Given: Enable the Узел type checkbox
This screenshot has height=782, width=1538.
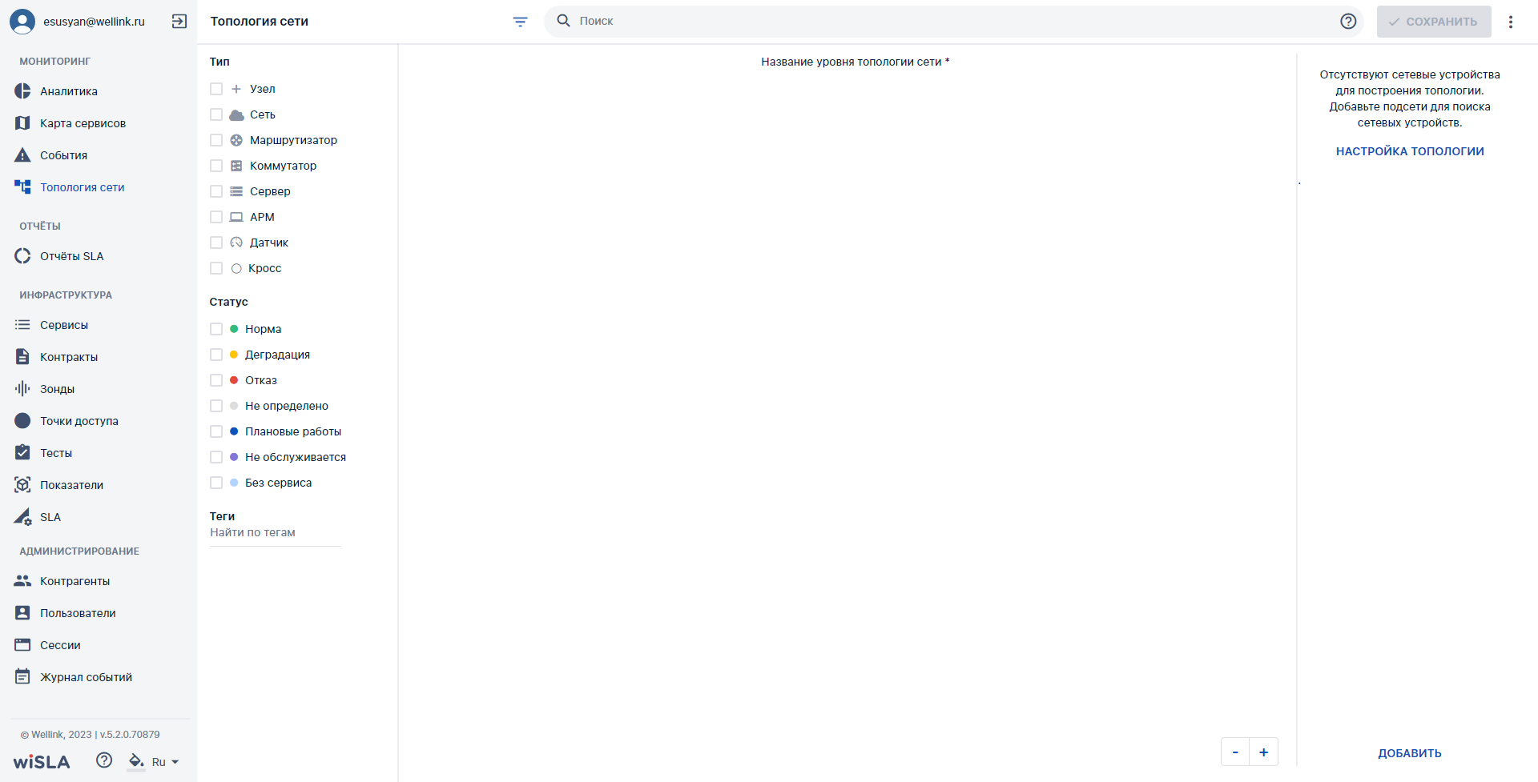Looking at the screenshot, I should point(216,89).
